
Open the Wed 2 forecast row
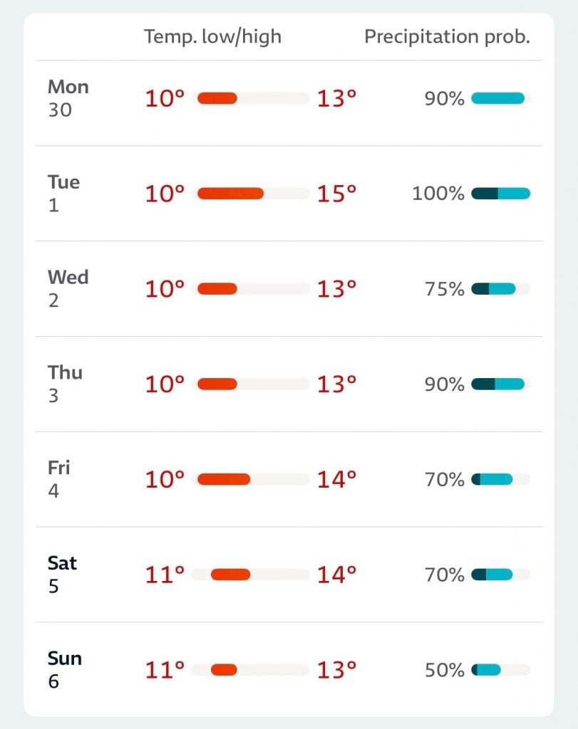[68, 288]
